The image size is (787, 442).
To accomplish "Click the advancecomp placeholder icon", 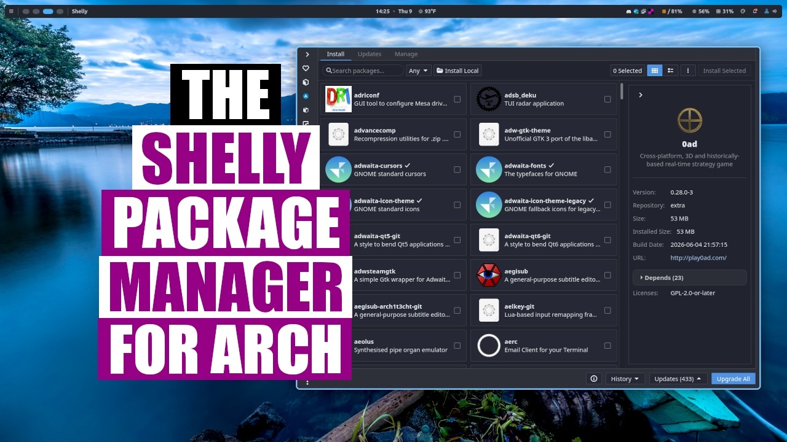I will pyautogui.click(x=338, y=134).
